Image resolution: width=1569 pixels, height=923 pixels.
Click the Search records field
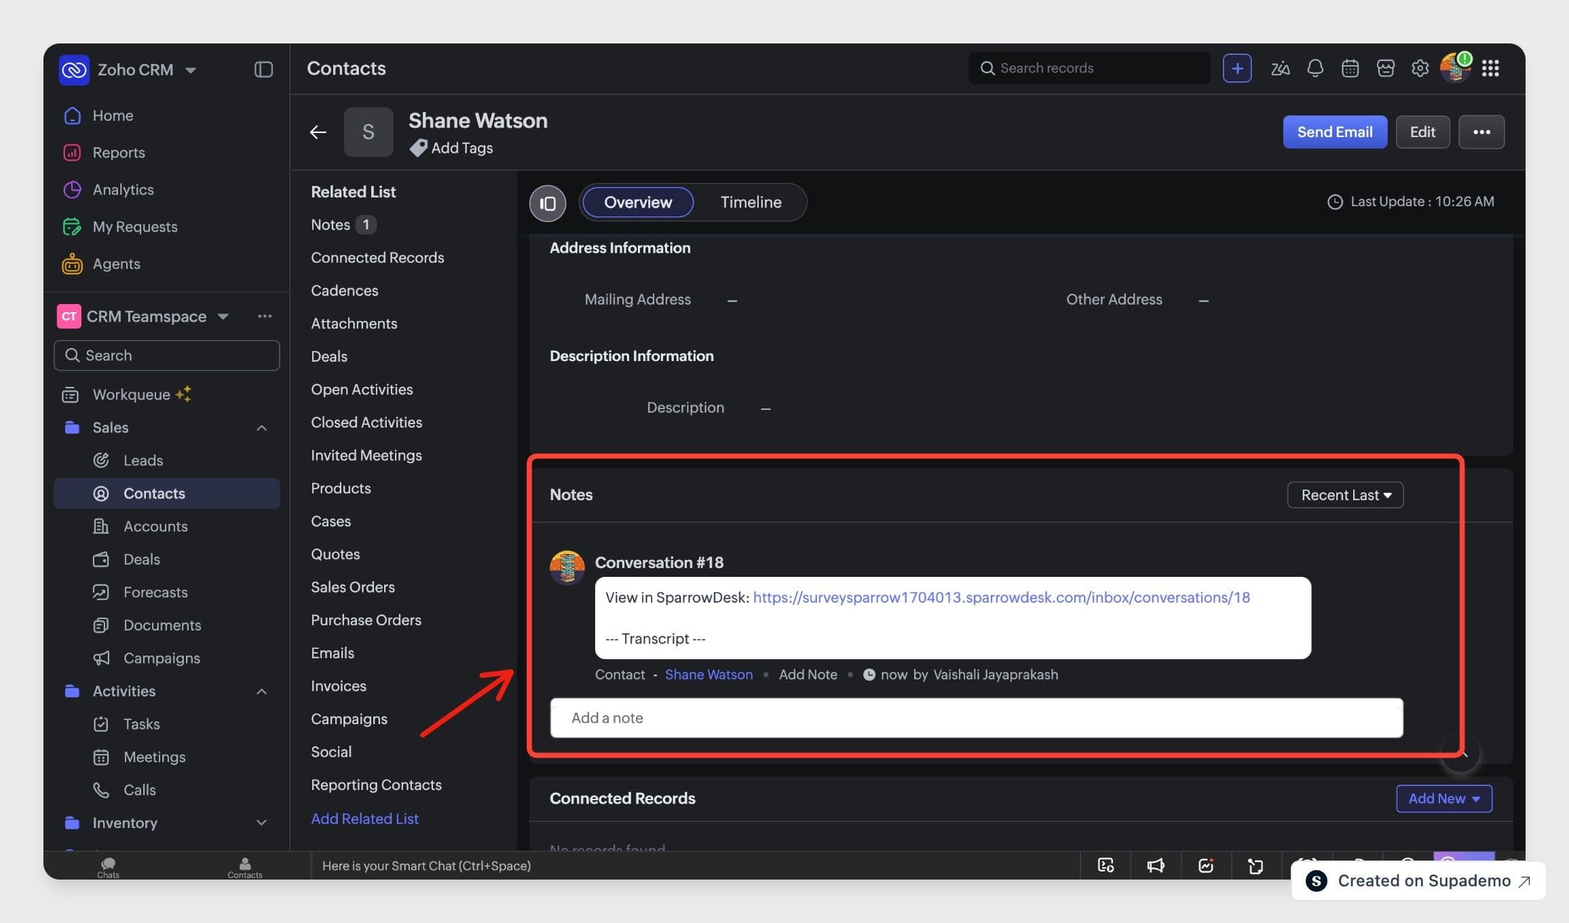coord(1089,68)
